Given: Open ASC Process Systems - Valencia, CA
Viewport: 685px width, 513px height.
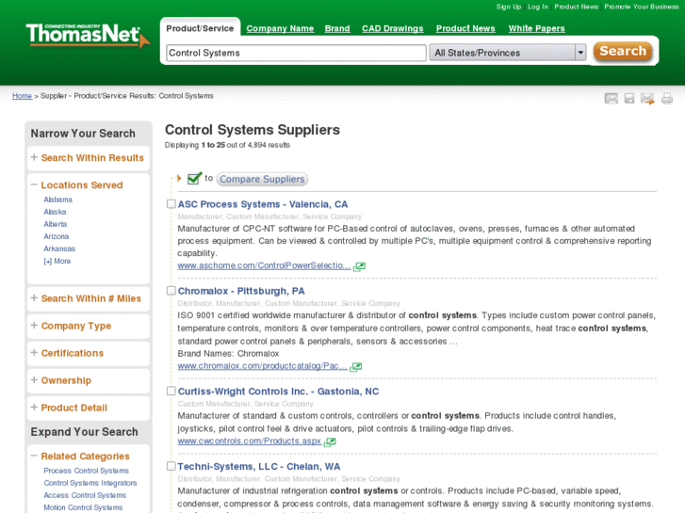Looking at the screenshot, I should pos(263,204).
